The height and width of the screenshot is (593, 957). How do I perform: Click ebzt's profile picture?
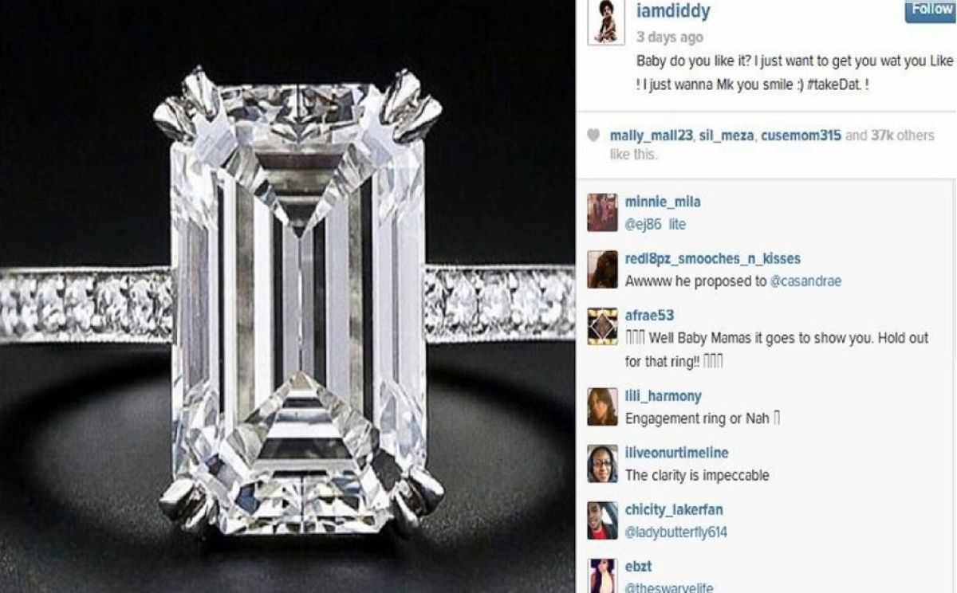coord(602,575)
